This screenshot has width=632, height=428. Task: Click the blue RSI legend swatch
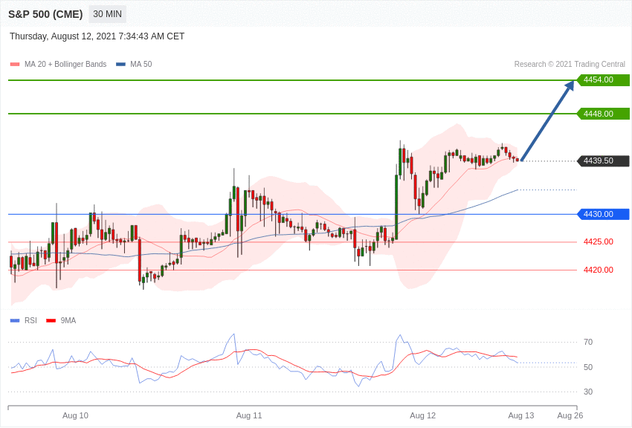15,320
